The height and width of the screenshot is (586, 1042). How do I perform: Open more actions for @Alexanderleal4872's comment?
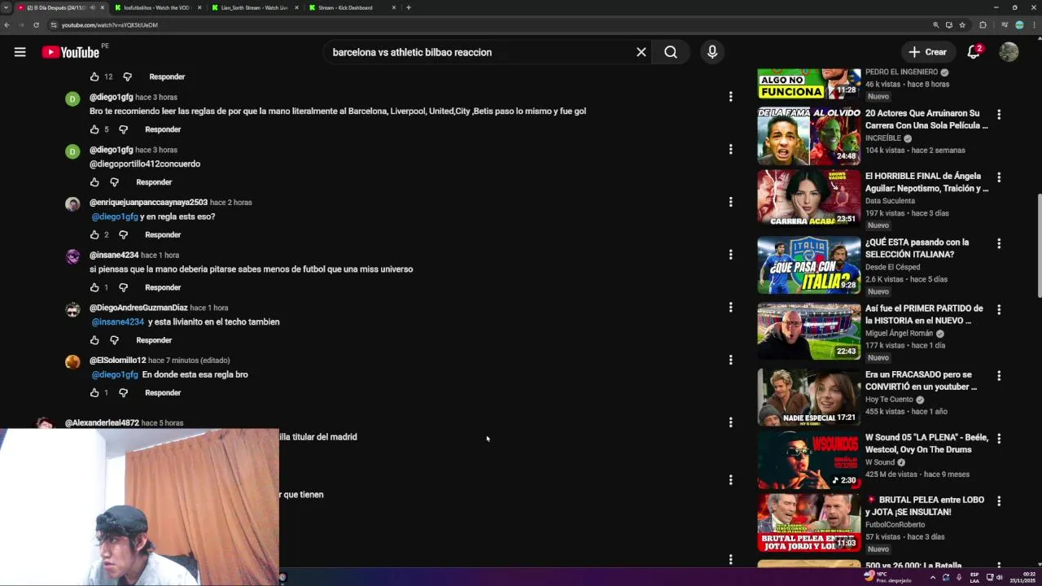pyautogui.click(x=730, y=422)
